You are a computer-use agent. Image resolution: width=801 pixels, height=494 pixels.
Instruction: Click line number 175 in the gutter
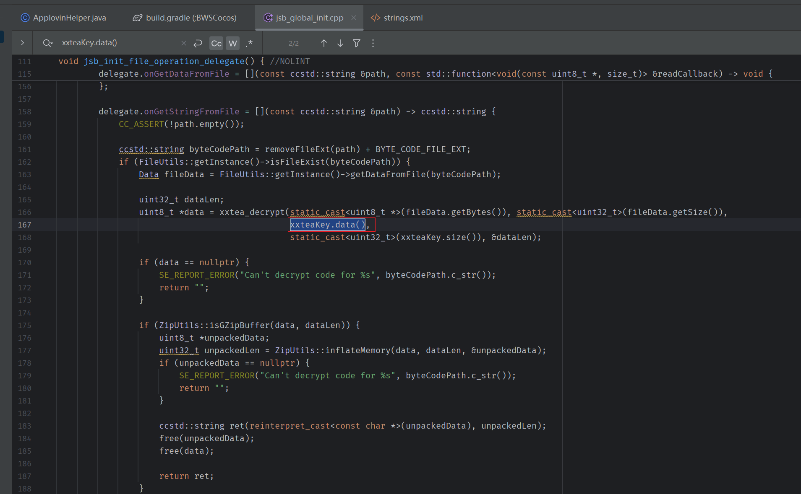pos(24,326)
